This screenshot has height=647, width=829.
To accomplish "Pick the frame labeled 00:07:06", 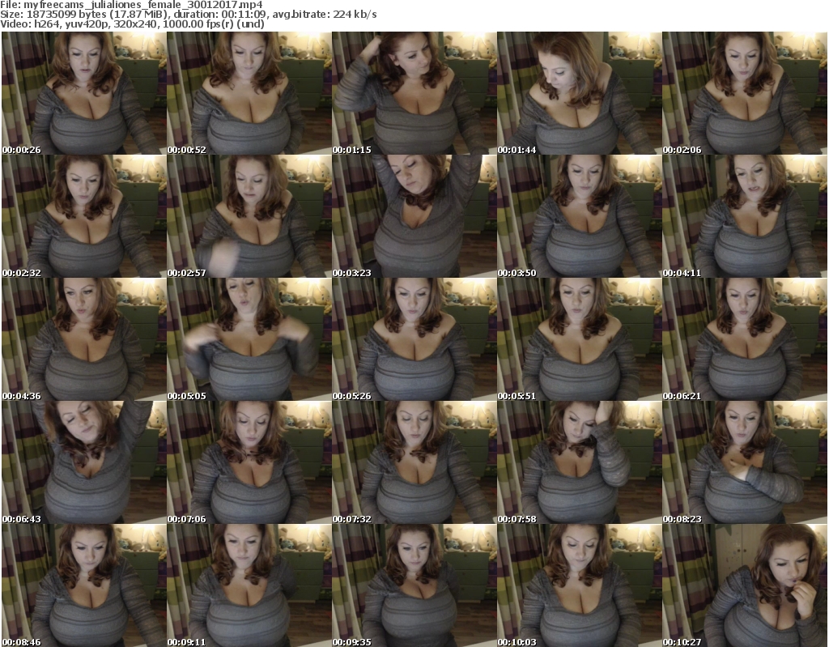I will pyautogui.click(x=249, y=462).
